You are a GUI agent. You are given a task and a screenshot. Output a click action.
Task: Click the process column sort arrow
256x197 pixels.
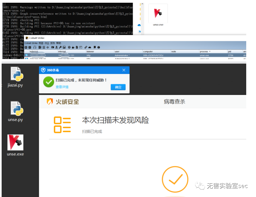[x=210, y=51]
